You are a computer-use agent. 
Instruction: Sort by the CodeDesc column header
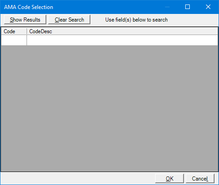(x=122, y=31)
